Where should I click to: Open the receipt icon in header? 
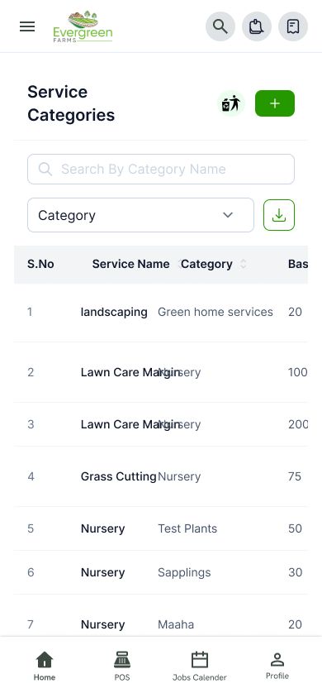(x=293, y=26)
